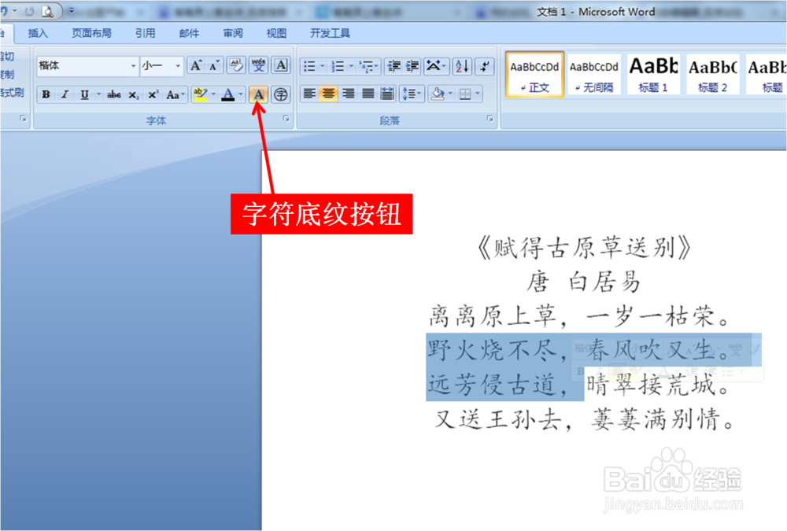Toggle italic formatting
This screenshot has height=531, width=787.
click(64, 94)
